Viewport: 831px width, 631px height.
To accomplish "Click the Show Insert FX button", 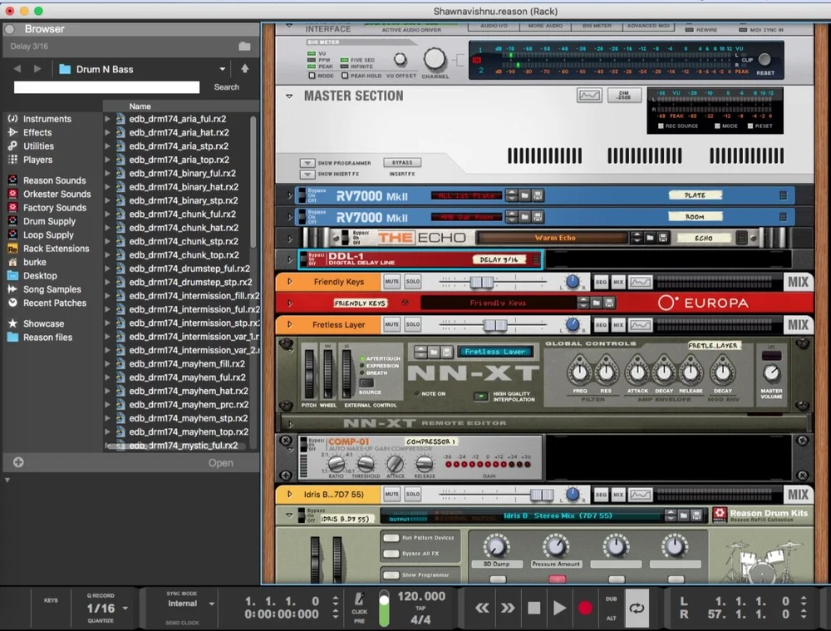I will tap(307, 174).
